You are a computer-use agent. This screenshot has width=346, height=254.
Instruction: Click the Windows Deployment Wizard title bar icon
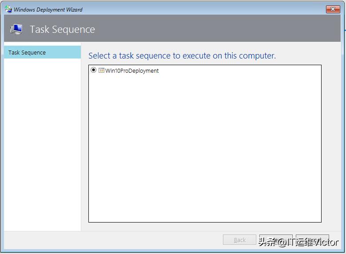click(x=8, y=9)
